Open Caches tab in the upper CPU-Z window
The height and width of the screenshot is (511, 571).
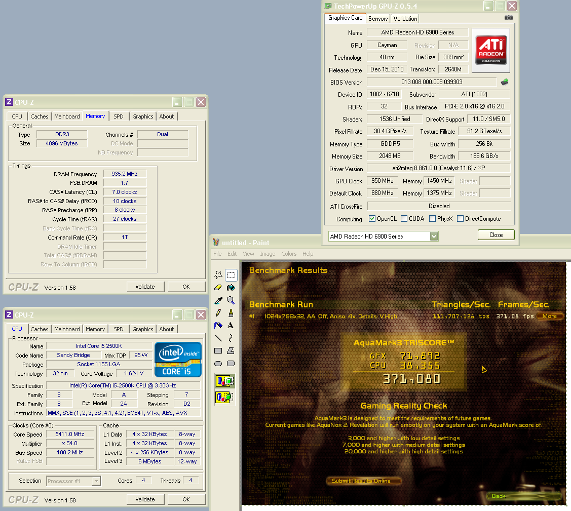click(x=40, y=116)
